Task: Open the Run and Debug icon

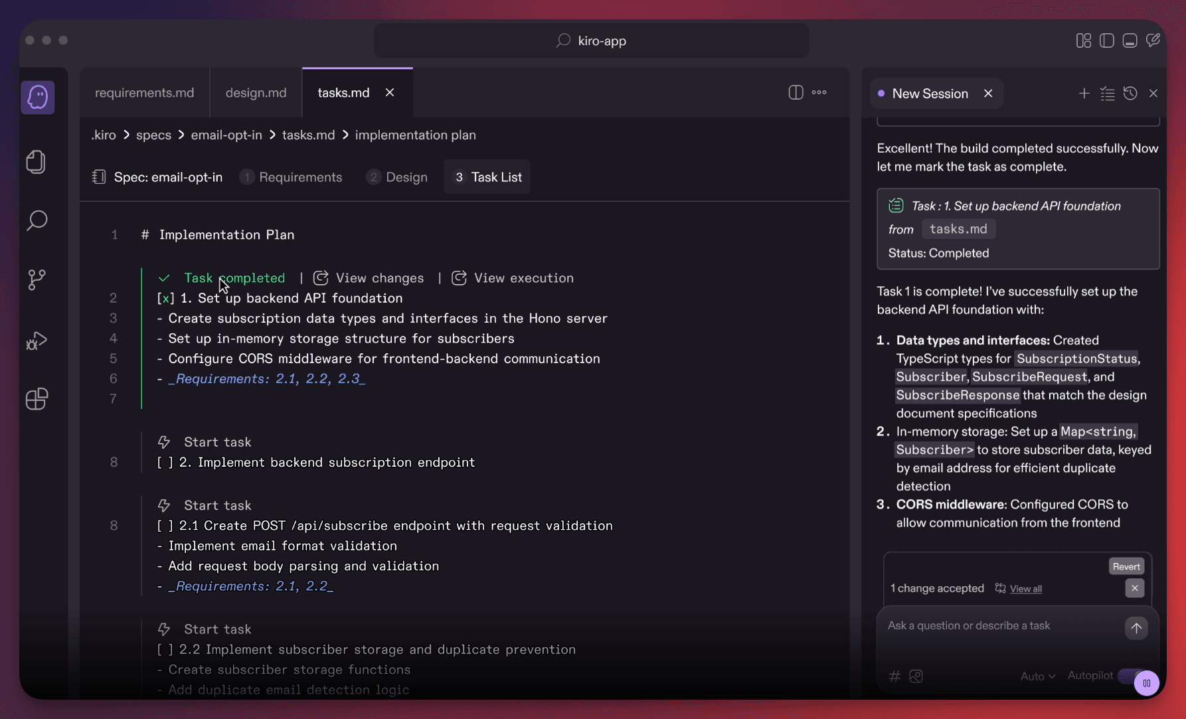Action: click(x=37, y=341)
